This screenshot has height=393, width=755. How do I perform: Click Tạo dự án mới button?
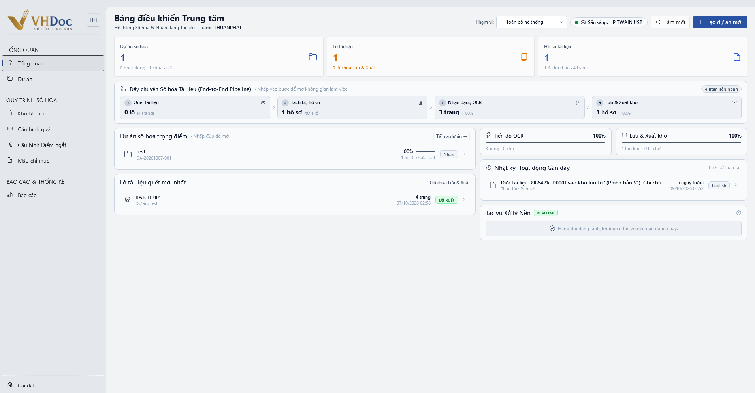click(720, 22)
